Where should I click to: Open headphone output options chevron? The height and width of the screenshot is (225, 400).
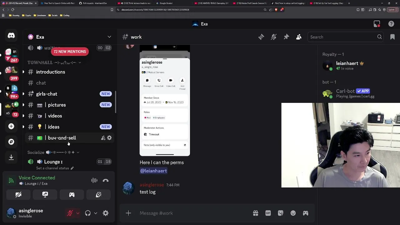tap(96, 213)
